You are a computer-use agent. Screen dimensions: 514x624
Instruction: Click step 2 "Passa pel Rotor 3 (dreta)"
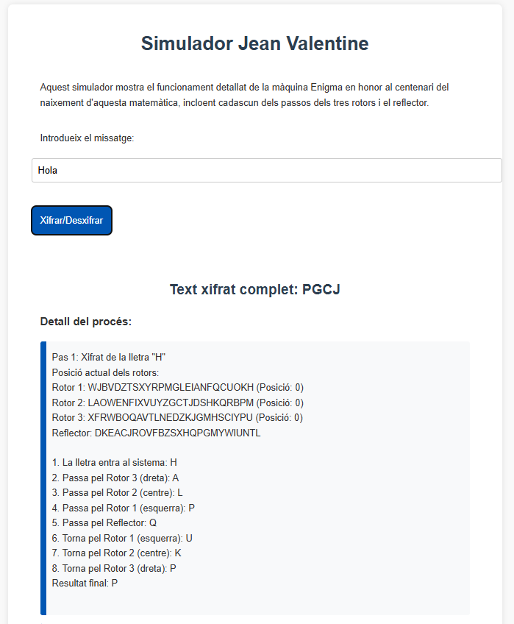pyautogui.click(x=115, y=478)
